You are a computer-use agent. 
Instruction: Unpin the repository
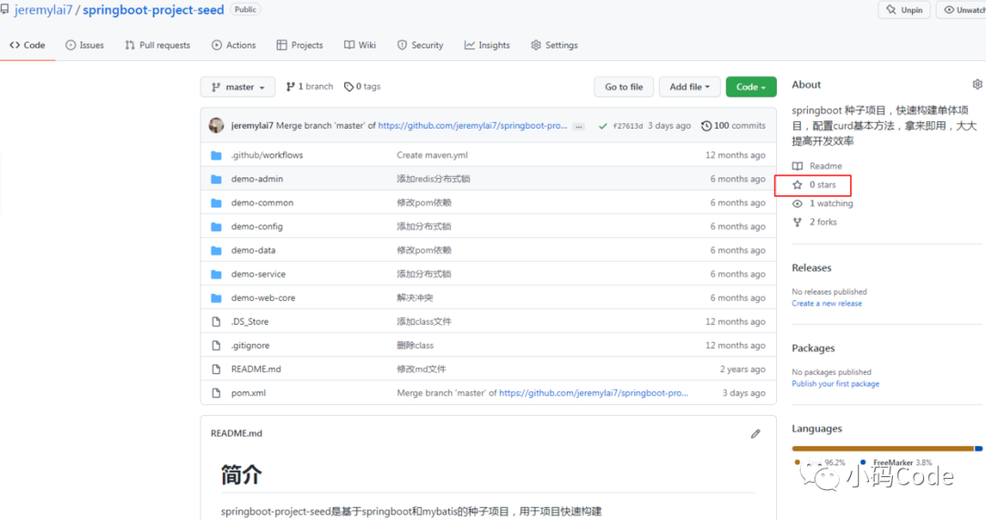pos(904,10)
